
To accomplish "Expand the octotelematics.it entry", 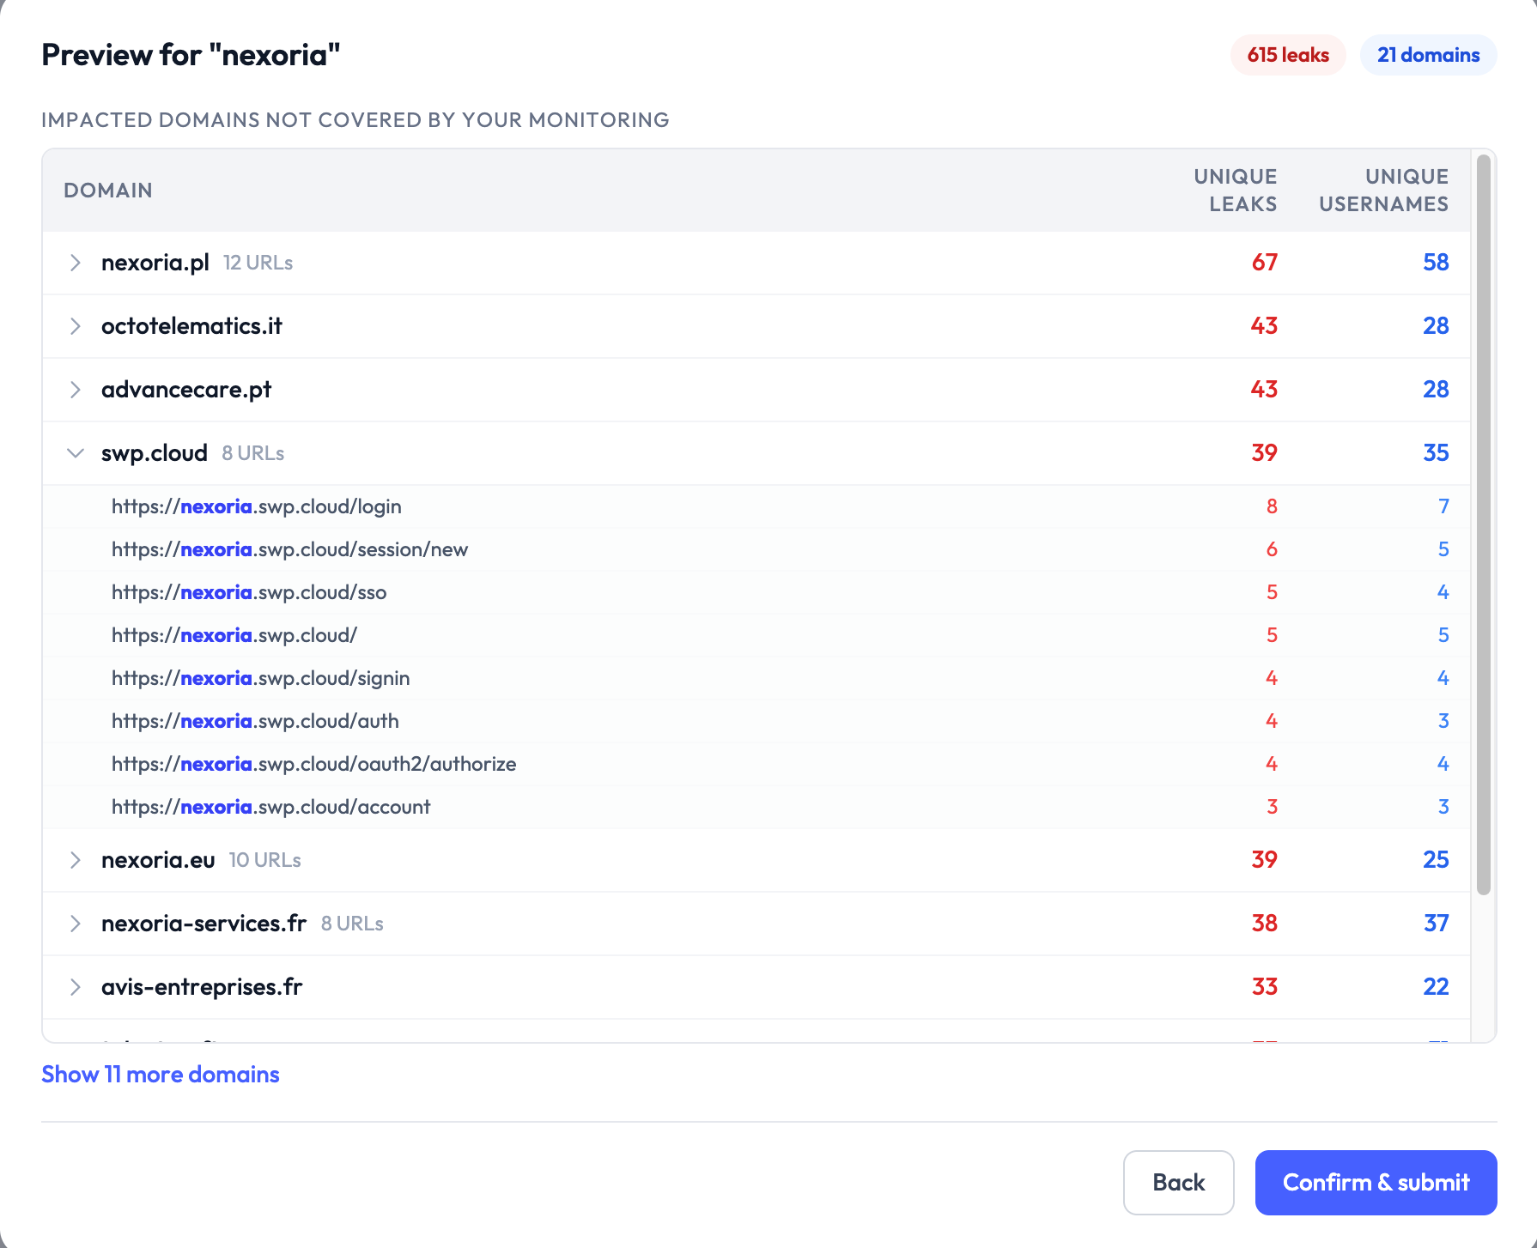I will 76,326.
